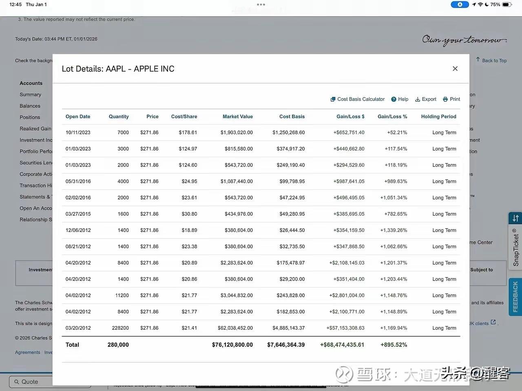Click the Back to Top arrow icon
This screenshot has height=391, width=522.
(x=478, y=59)
